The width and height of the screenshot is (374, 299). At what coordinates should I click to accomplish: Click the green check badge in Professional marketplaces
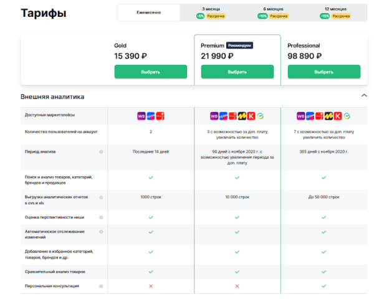347,116
